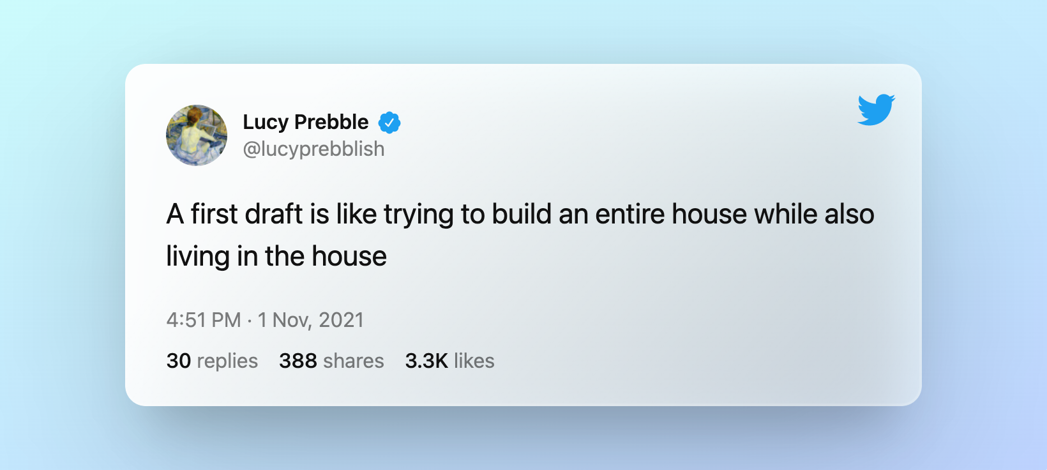The width and height of the screenshot is (1047, 470).
Task: Click the Twitter bird logo
Action: (x=876, y=110)
